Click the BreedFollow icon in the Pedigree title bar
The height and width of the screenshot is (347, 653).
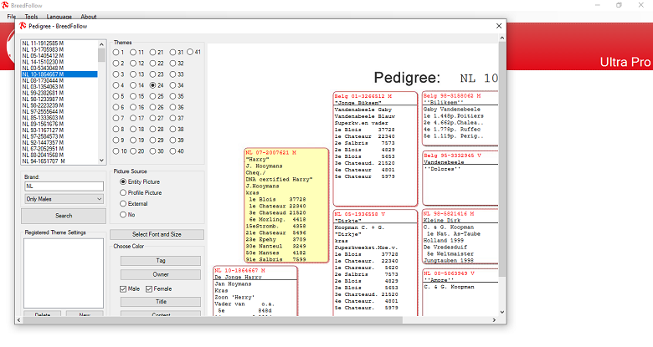tap(22, 26)
